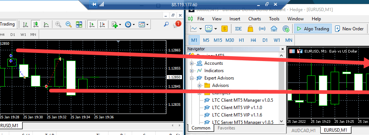The height and width of the screenshot is (135, 369).
Task: Select bar chart type in MT4 toolbar
Action: 25,24
